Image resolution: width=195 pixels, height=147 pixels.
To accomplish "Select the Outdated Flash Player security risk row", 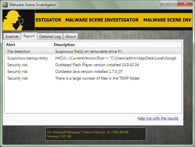I will [x=93, y=65].
